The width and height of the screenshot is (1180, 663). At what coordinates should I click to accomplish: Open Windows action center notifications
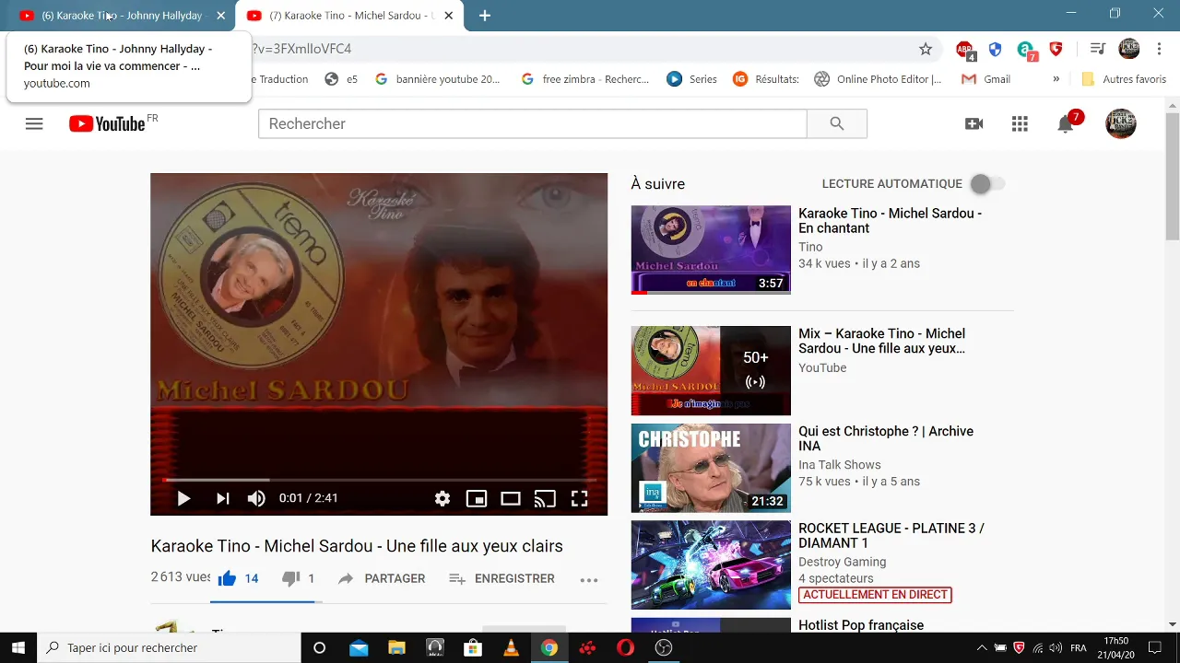1154,648
